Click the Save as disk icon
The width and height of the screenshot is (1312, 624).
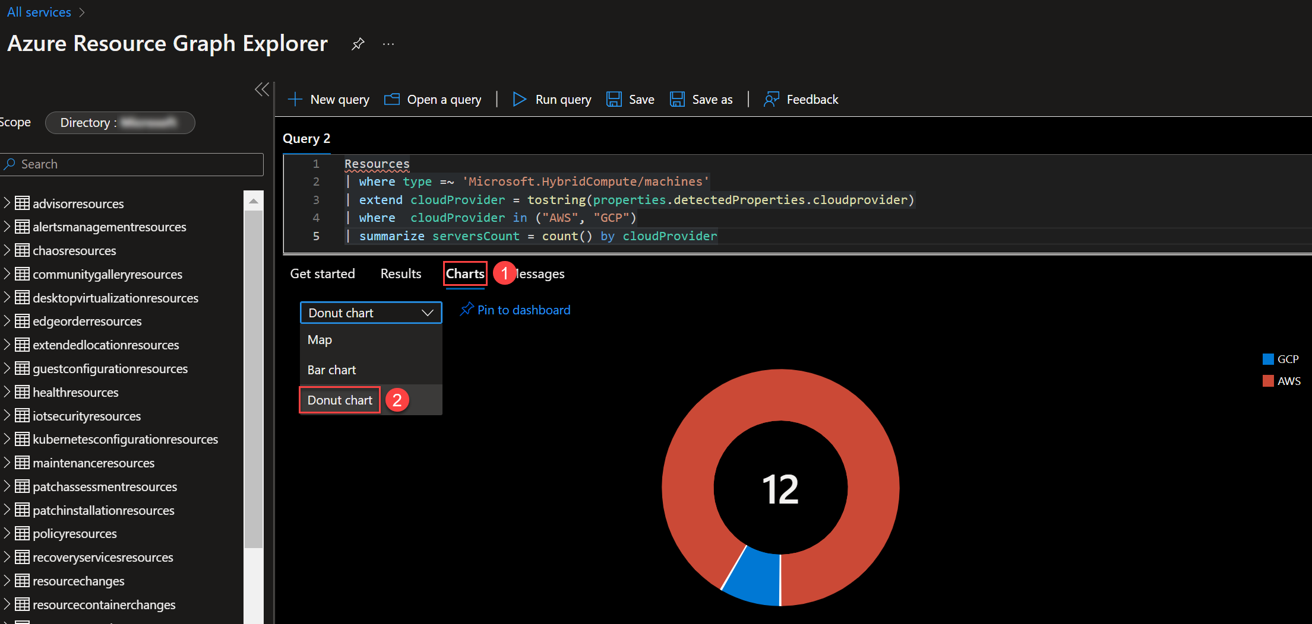pos(677,99)
